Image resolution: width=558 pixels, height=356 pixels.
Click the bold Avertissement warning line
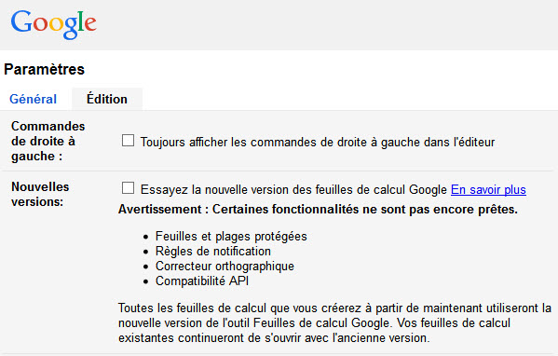click(x=318, y=210)
